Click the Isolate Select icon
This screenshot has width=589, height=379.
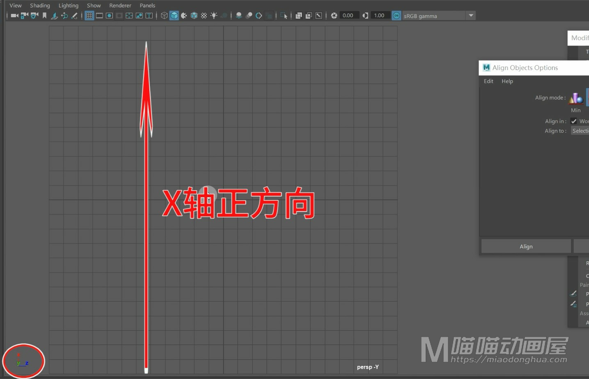(284, 16)
